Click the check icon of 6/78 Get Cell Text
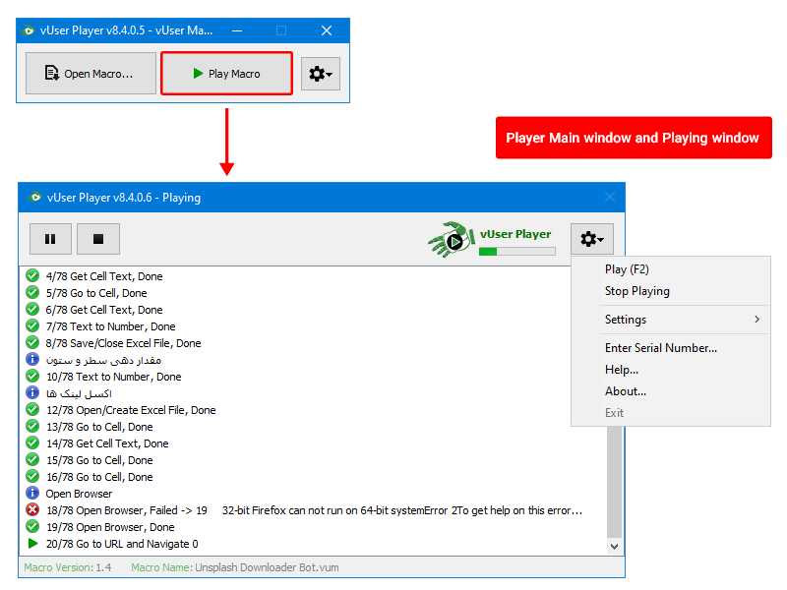Image resolution: width=787 pixels, height=590 pixels. [32, 309]
